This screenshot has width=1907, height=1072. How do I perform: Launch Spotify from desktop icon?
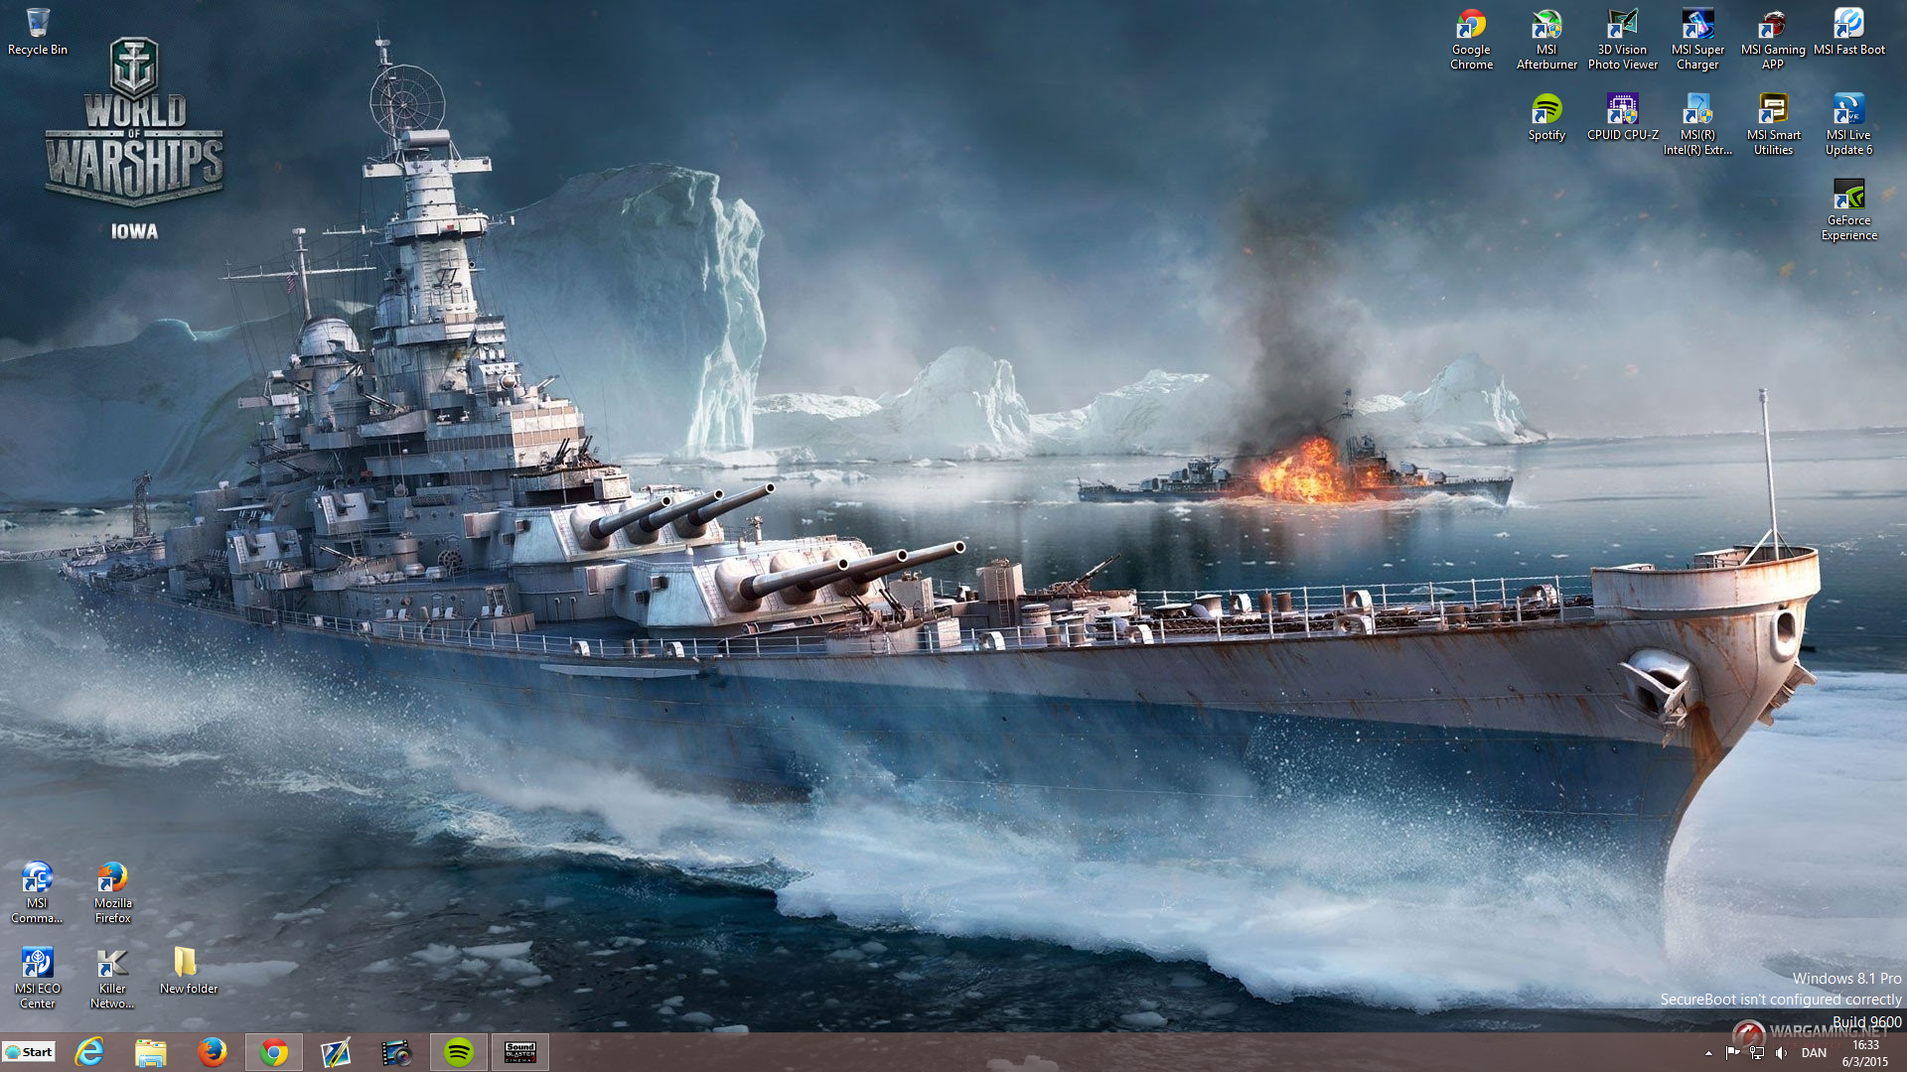coord(1546,117)
